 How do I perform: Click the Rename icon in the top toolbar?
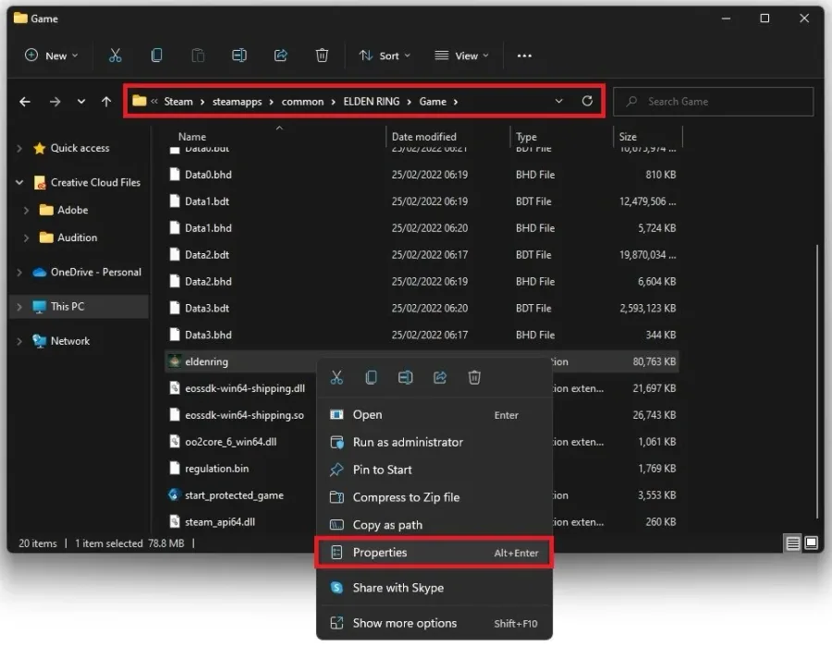[x=239, y=55]
